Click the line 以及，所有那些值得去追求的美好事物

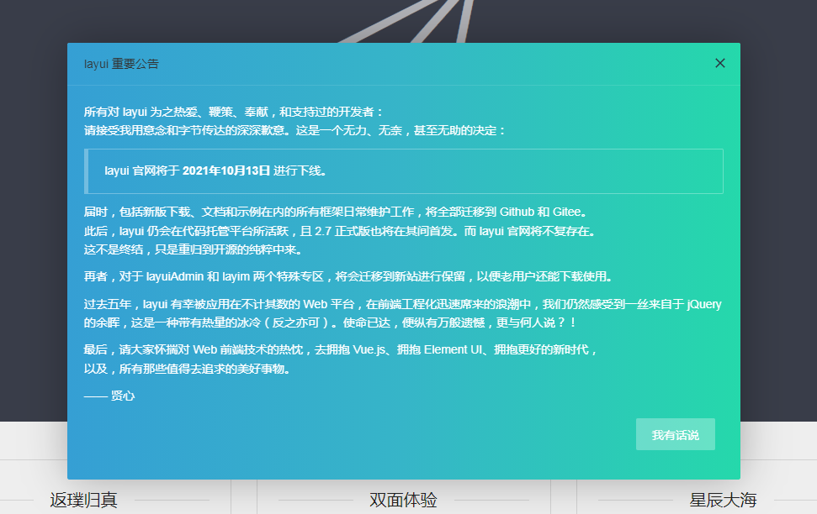188,369
